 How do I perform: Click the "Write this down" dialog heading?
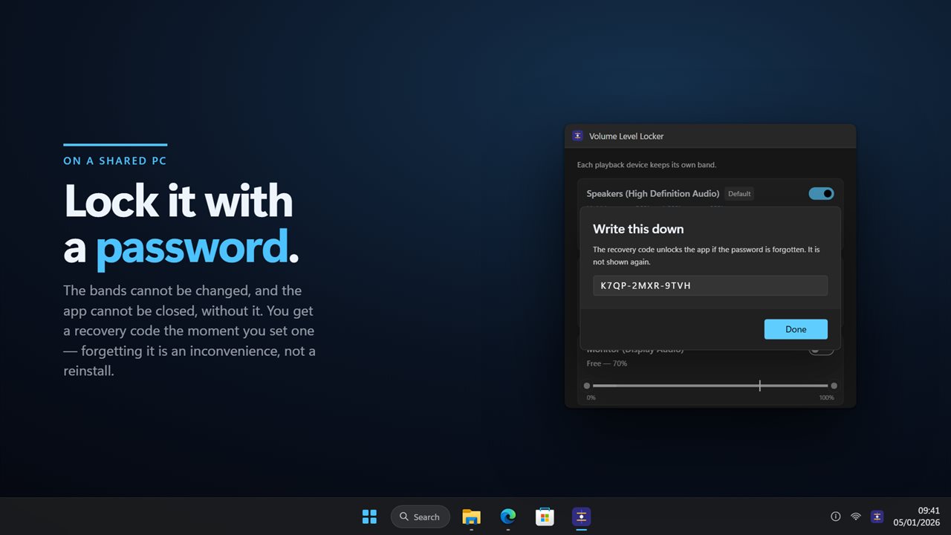(638, 229)
